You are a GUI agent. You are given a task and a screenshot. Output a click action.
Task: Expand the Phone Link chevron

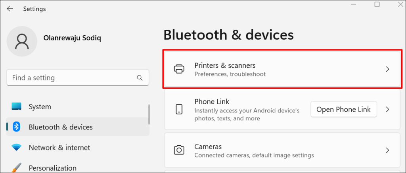coord(388,109)
